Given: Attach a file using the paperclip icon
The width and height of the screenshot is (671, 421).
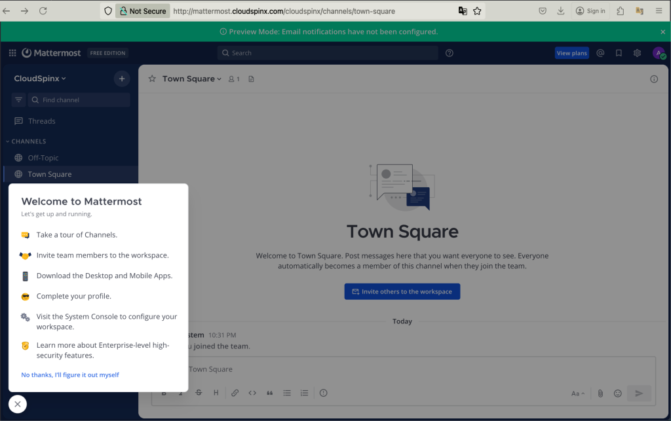Looking at the screenshot, I should coord(600,393).
